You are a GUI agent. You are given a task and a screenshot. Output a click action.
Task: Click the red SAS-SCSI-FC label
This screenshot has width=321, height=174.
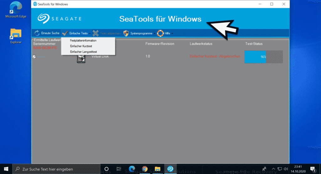(45, 48)
